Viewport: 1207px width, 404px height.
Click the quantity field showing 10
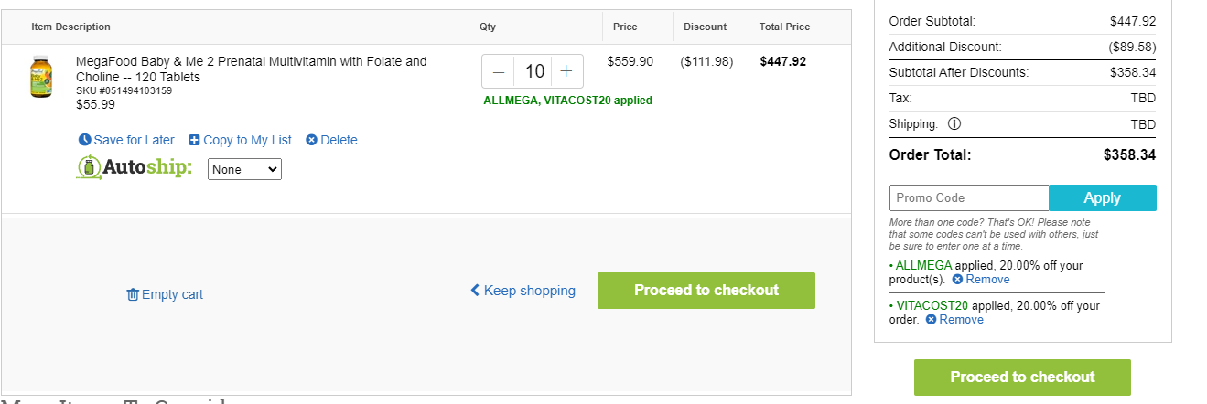pos(533,71)
